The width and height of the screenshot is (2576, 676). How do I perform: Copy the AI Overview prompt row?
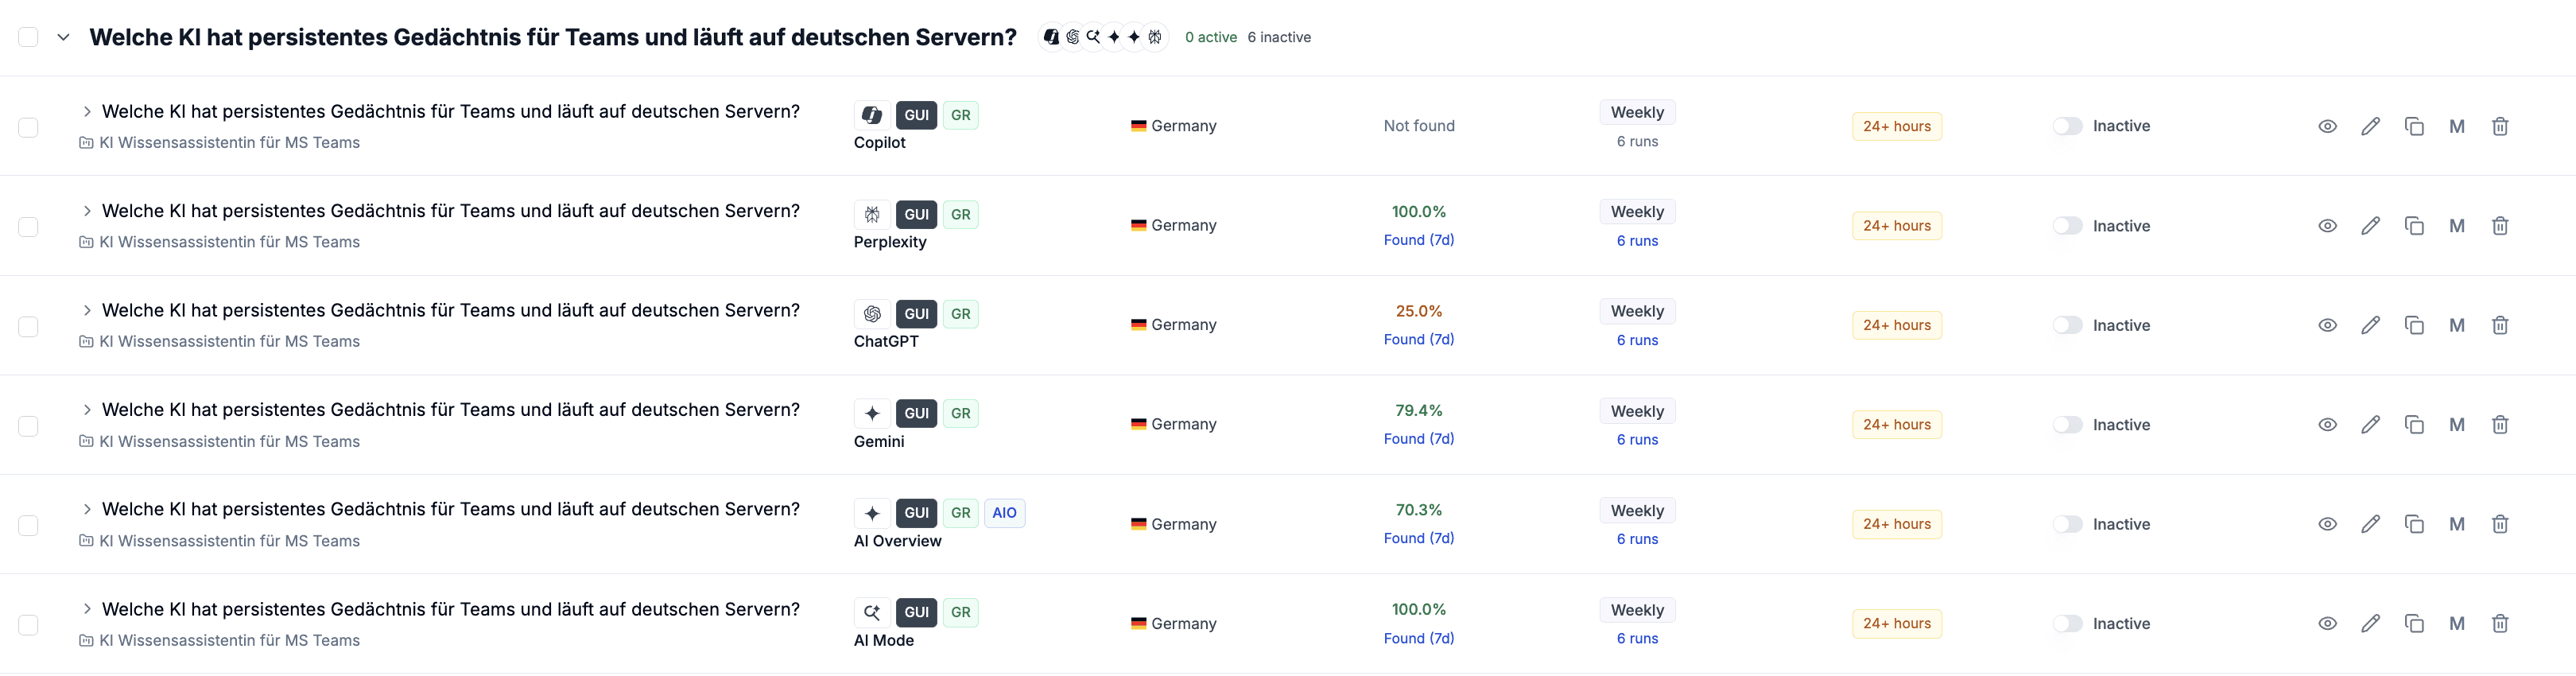(x=2414, y=524)
